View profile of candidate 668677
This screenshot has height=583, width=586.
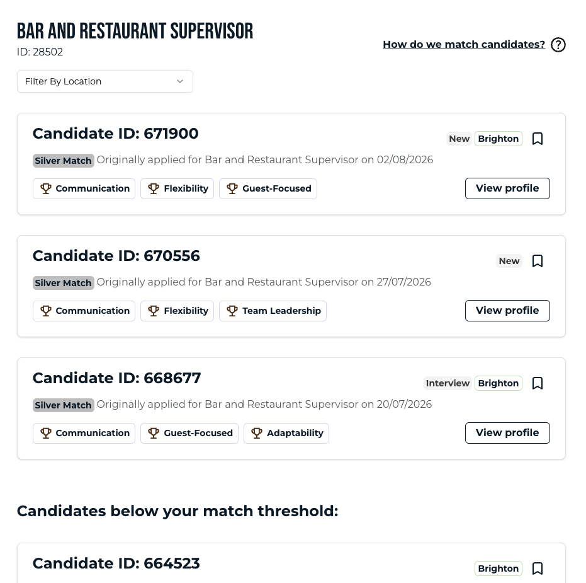point(507,433)
